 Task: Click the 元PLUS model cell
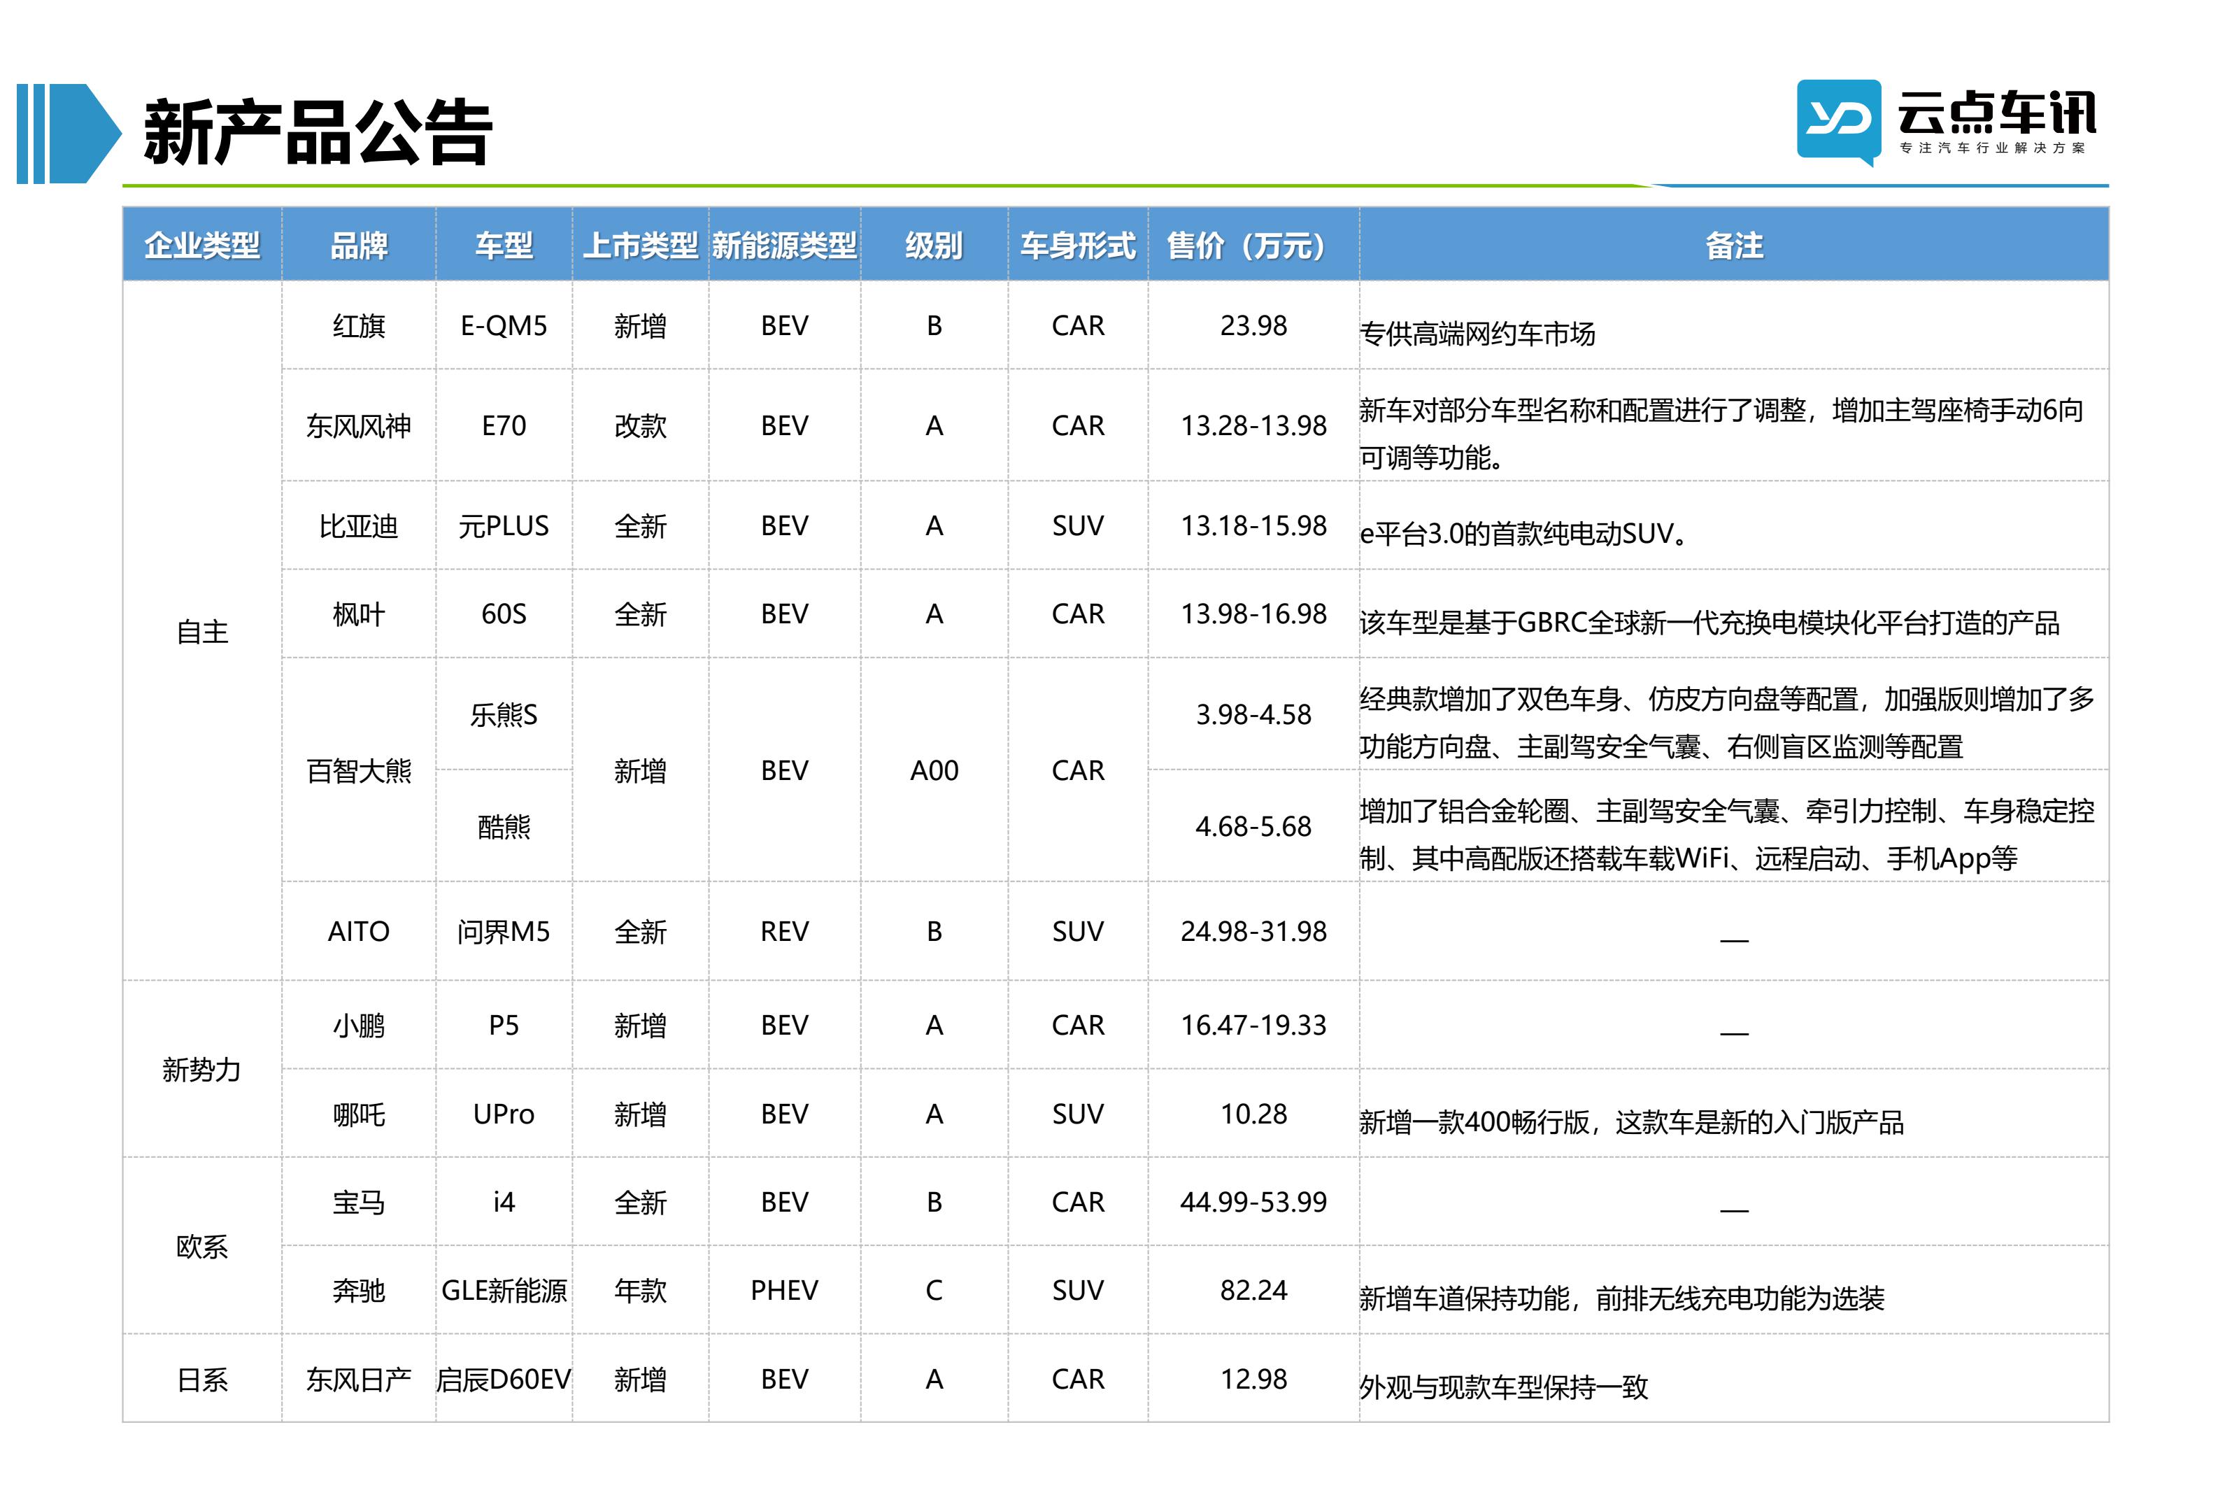(504, 526)
